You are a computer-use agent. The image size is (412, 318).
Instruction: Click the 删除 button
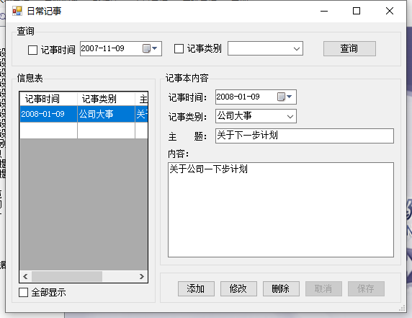[x=281, y=289]
